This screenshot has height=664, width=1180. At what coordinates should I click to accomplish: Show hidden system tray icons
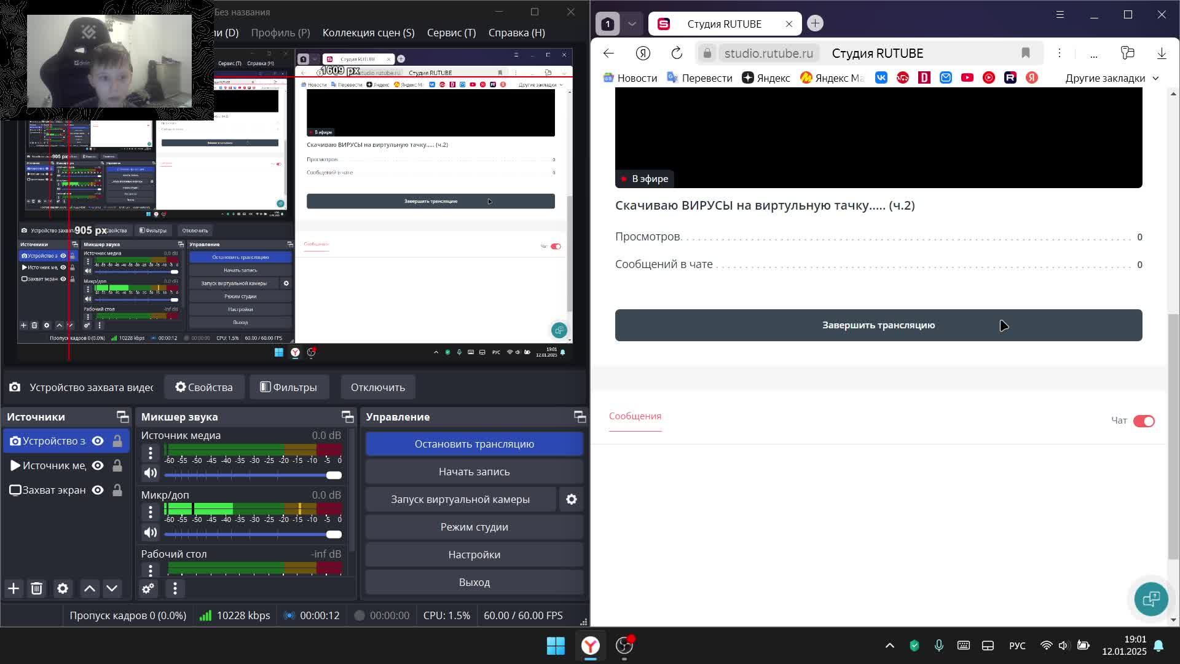point(889,646)
